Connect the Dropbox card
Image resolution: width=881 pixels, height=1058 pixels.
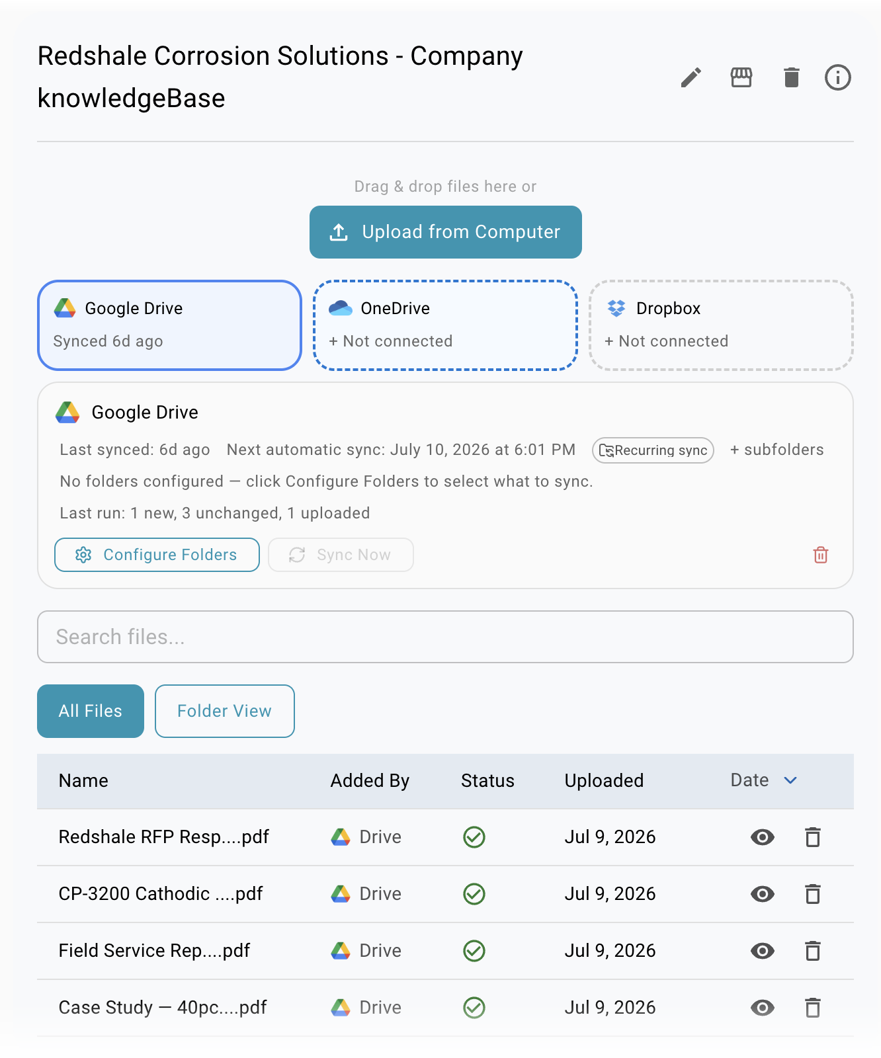(721, 325)
